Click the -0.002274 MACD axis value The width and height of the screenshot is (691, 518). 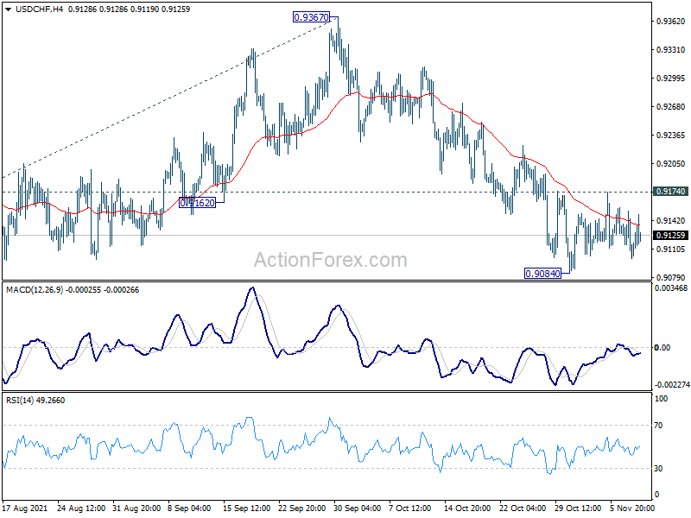(x=672, y=384)
